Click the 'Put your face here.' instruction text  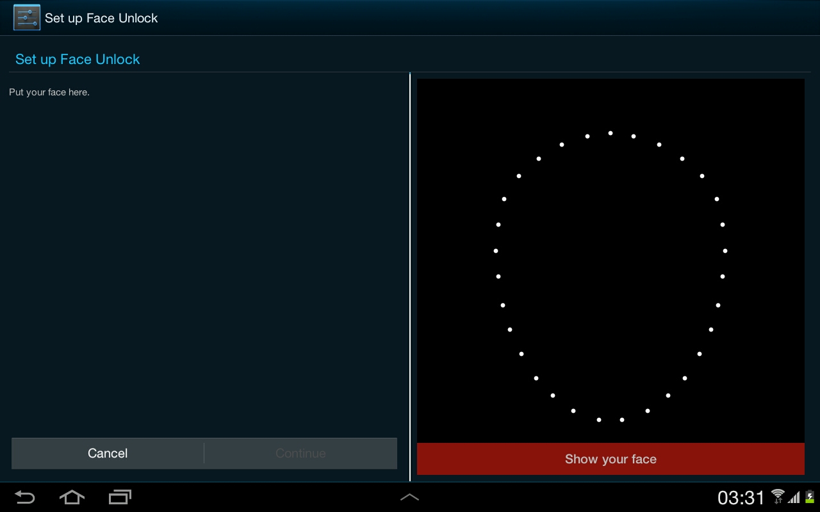[x=49, y=92]
